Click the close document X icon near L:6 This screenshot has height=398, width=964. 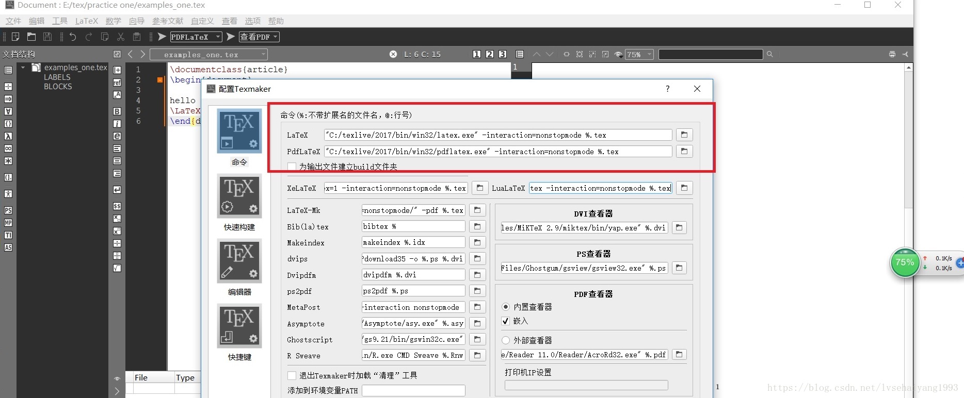(393, 54)
